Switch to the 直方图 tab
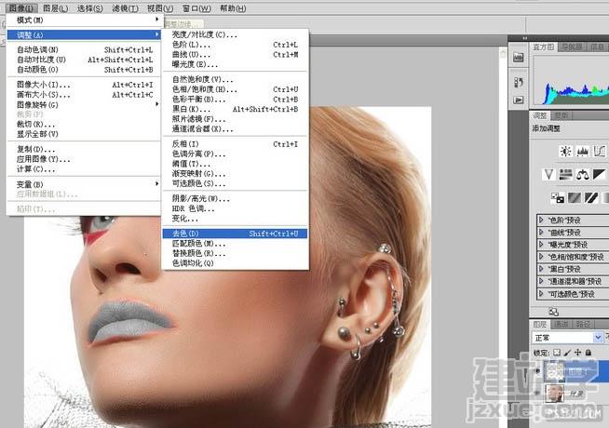The height and width of the screenshot is (428, 609). pyautogui.click(x=544, y=47)
